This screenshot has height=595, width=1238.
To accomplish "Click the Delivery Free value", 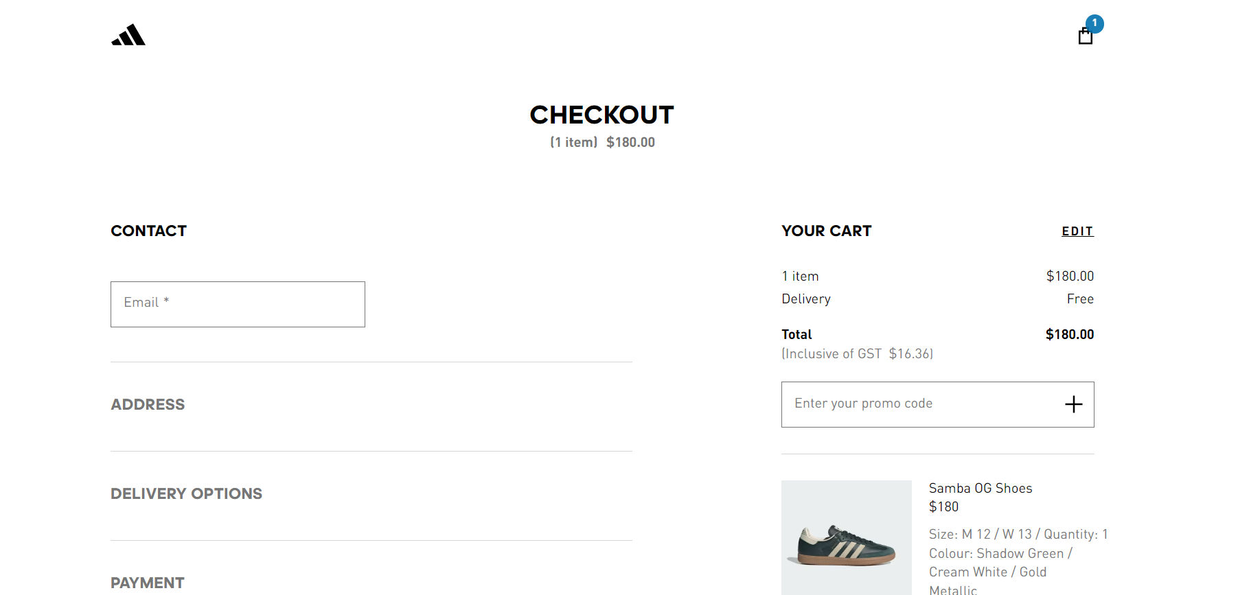I will 1080,299.
